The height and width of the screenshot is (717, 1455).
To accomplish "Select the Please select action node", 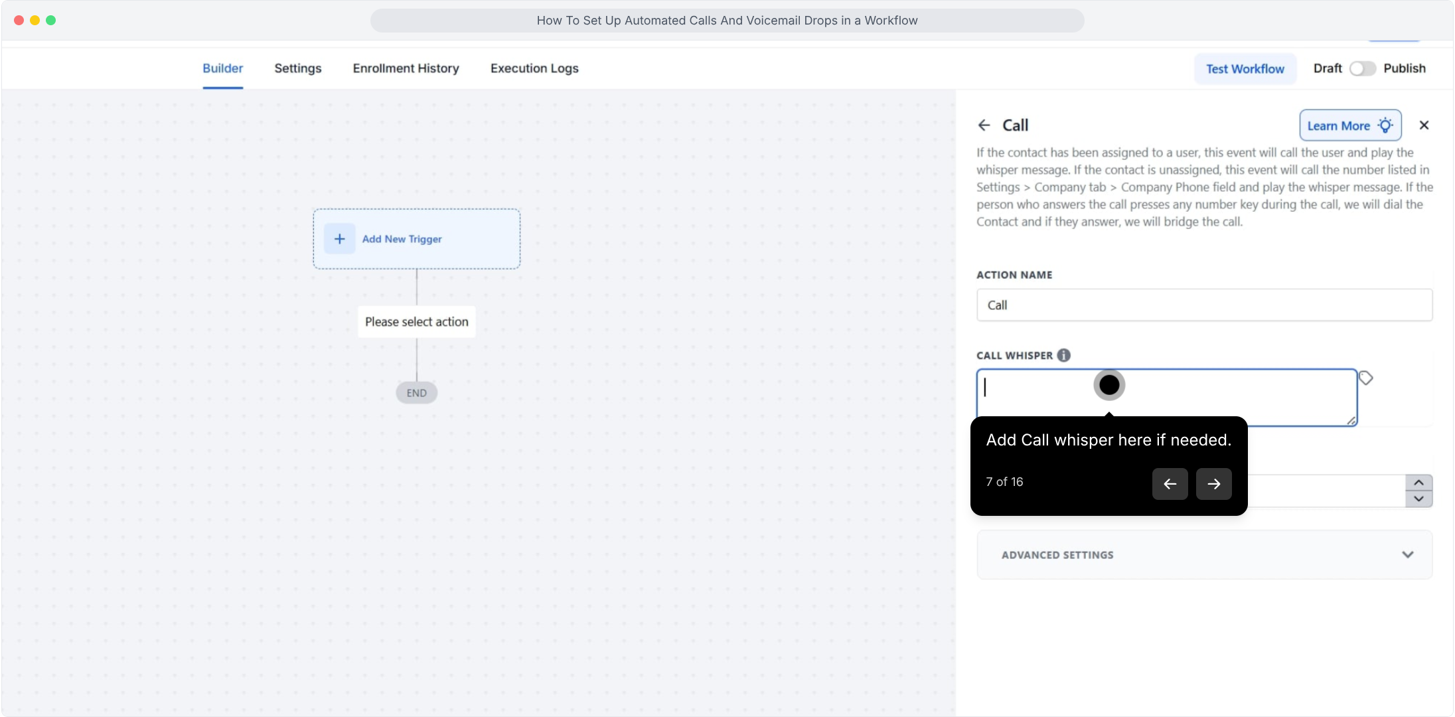I will click(416, 322).
